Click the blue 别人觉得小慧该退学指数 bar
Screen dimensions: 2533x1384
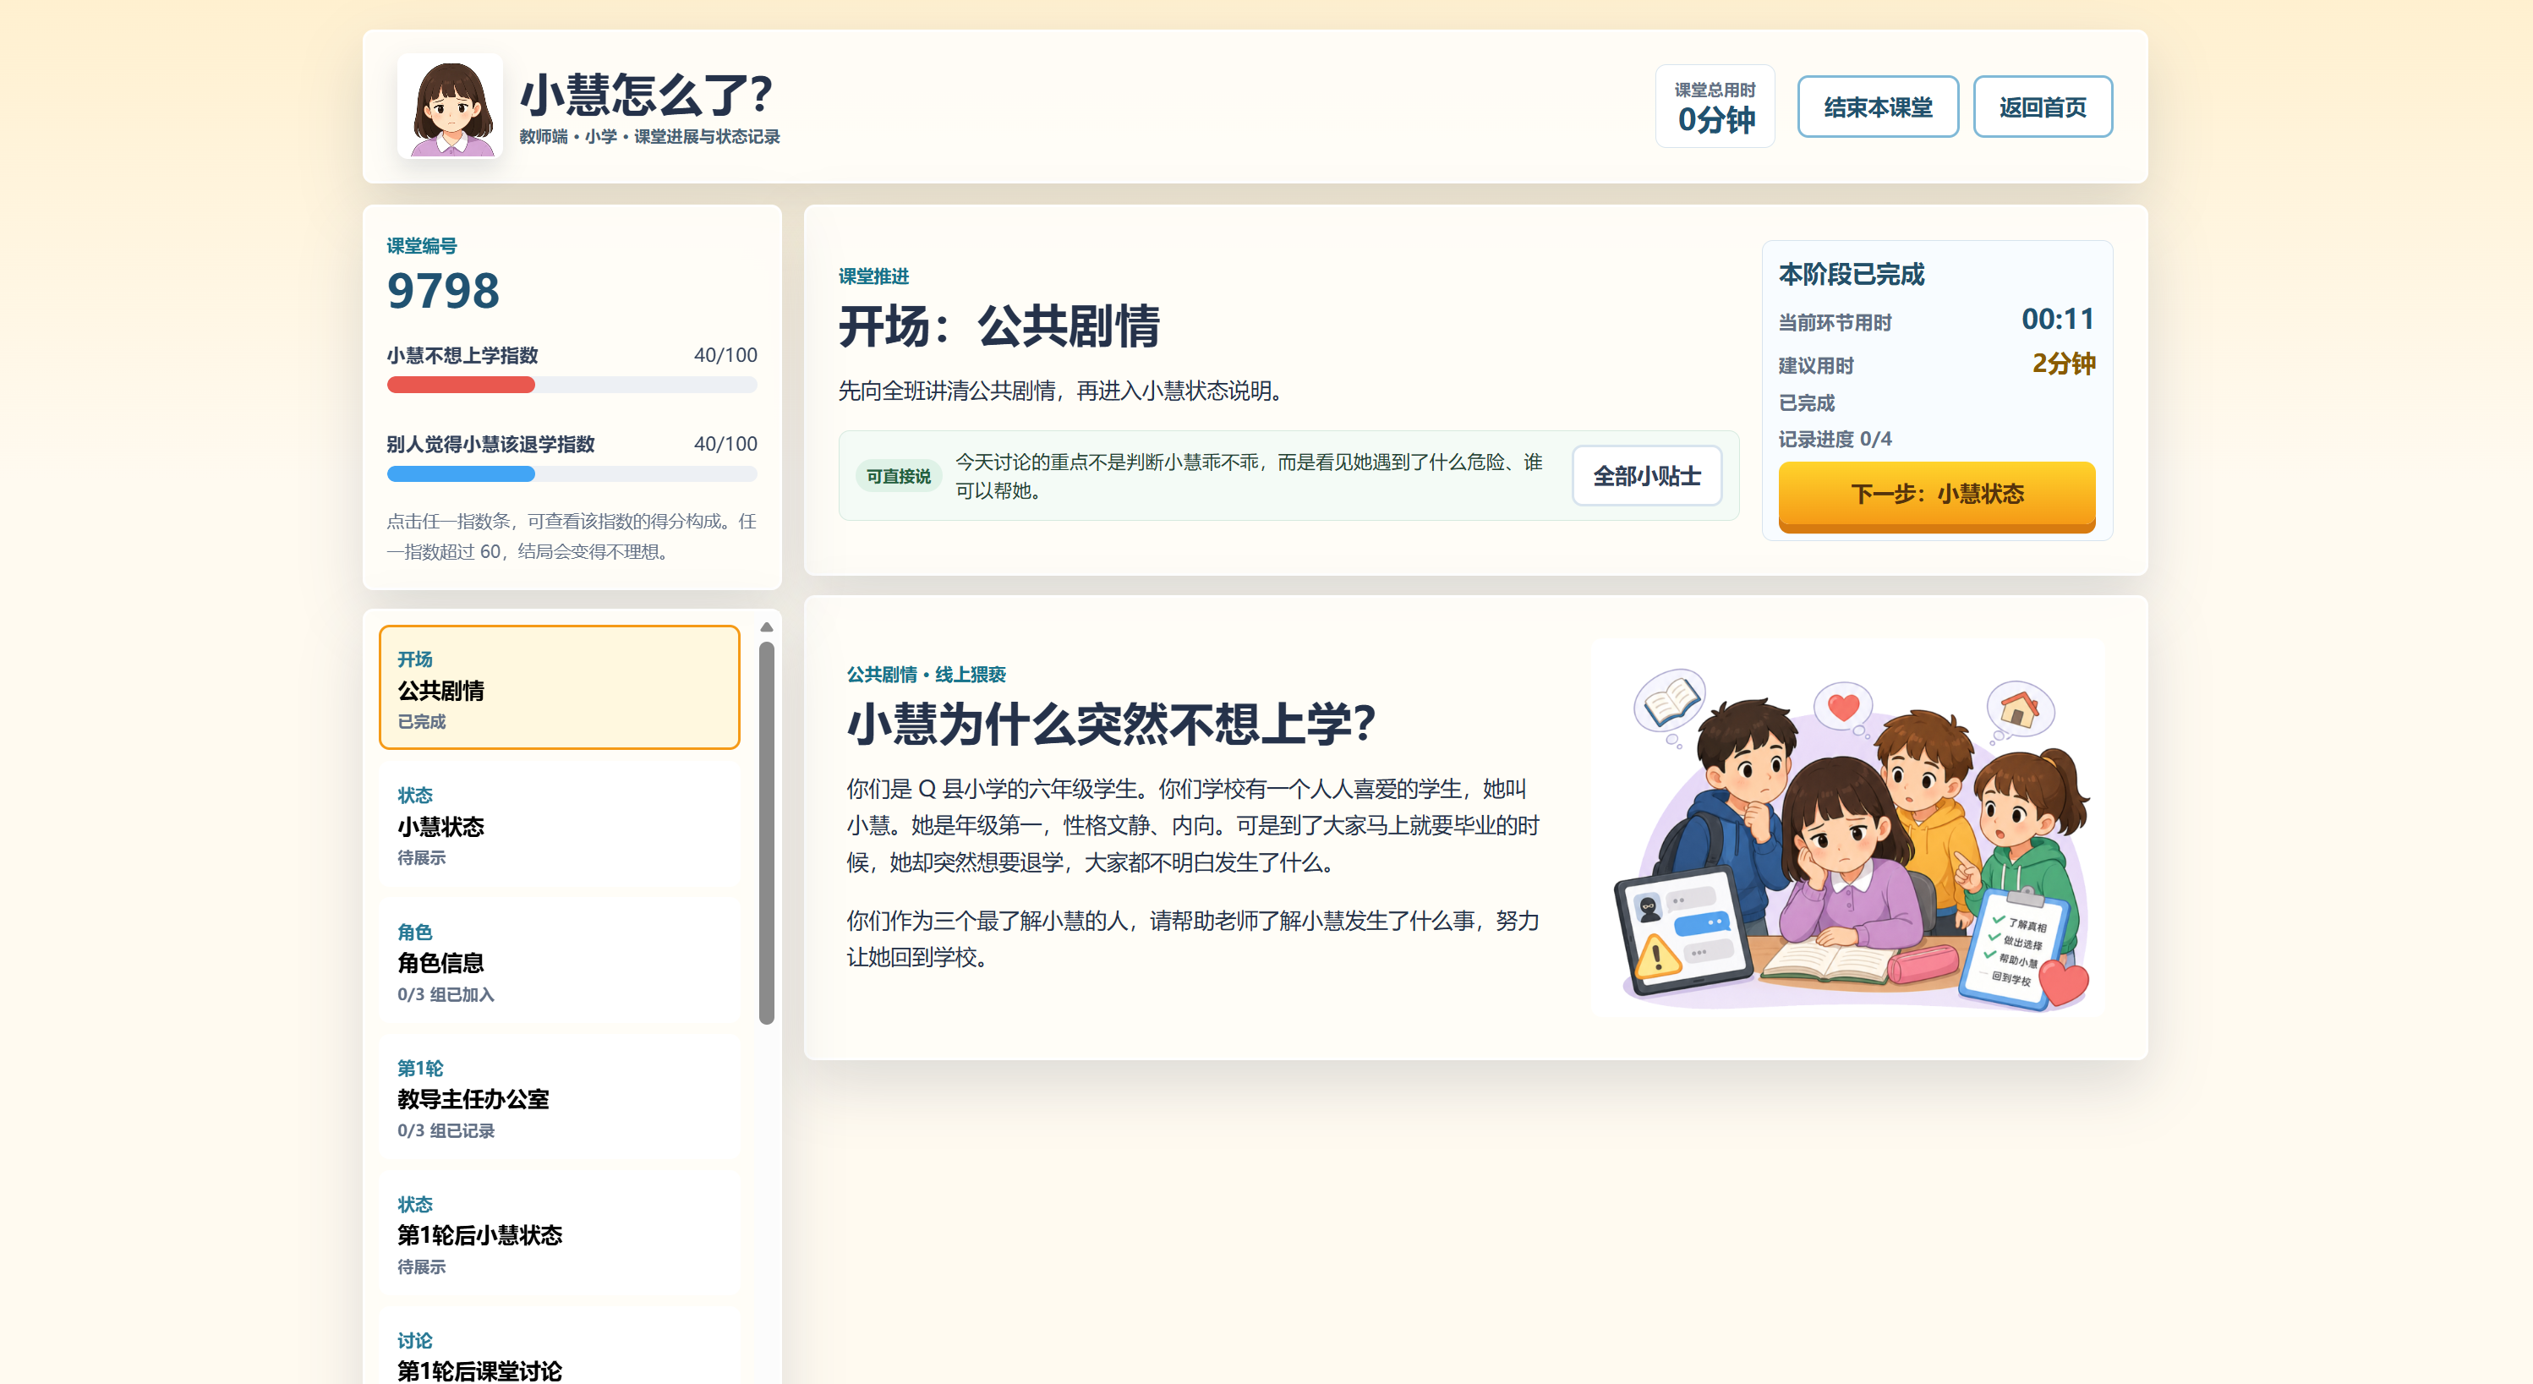point(572,473)
